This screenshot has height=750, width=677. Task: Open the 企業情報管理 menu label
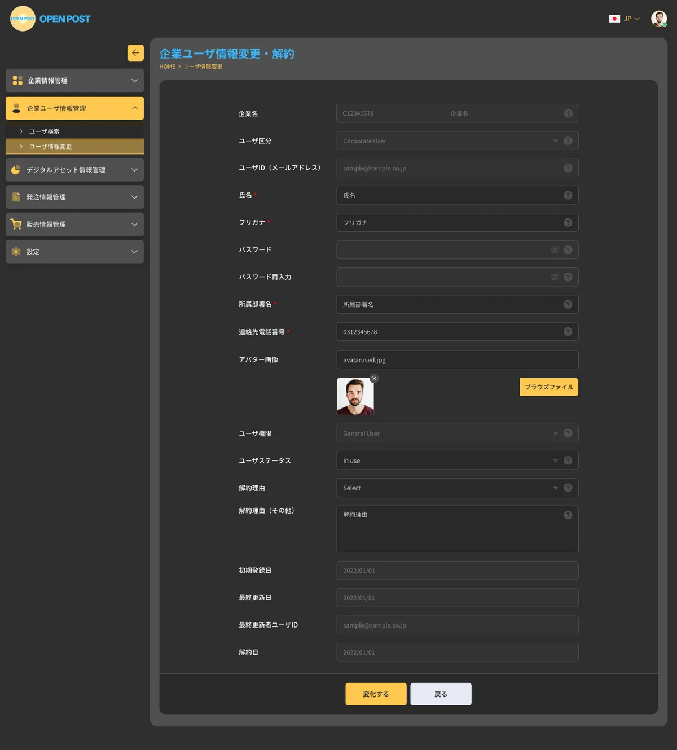tap(47, 81)
